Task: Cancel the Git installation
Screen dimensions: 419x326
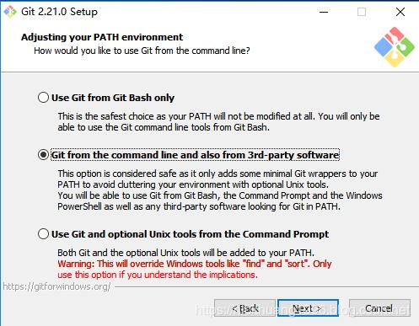Action: [379, 308]
